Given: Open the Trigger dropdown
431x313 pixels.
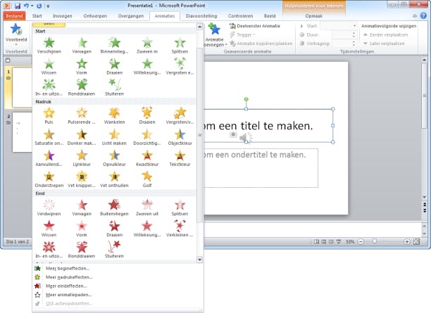Looking at the screenshot, I should [x=242, y=35].
